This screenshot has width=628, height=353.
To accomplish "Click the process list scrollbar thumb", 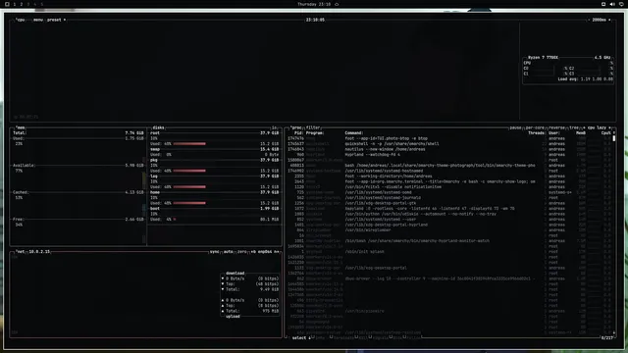I will click(614, 138).
